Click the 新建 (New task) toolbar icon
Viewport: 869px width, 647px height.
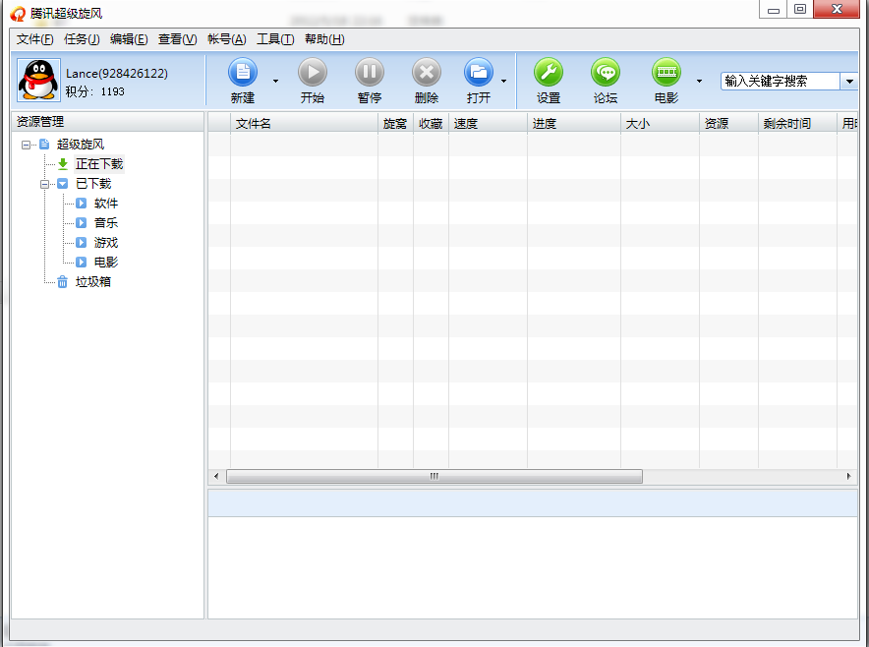tap(242, 73)
